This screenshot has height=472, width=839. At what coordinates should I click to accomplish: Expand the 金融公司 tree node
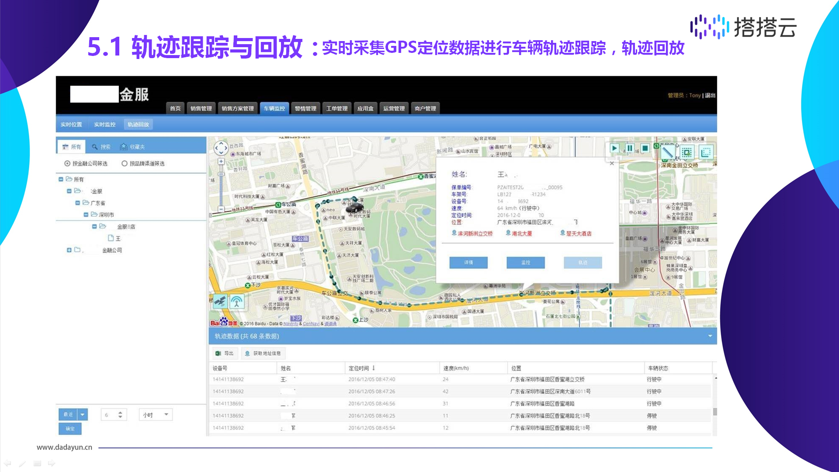coord(69,250)
